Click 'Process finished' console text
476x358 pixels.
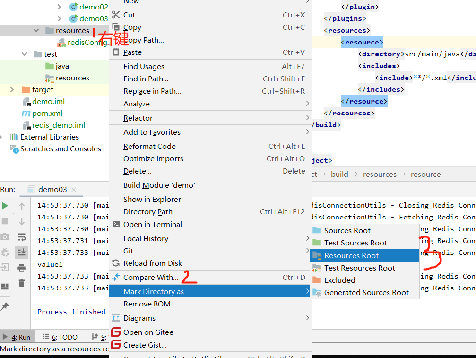(71, 312)
